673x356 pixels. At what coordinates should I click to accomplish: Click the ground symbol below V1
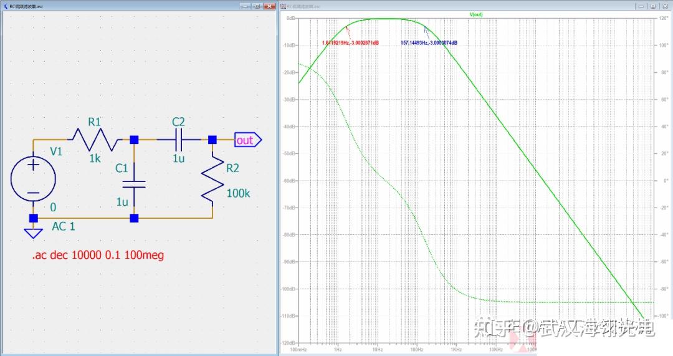tap(33, 233)
